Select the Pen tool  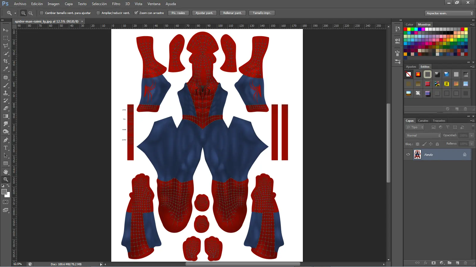[6, 140]
